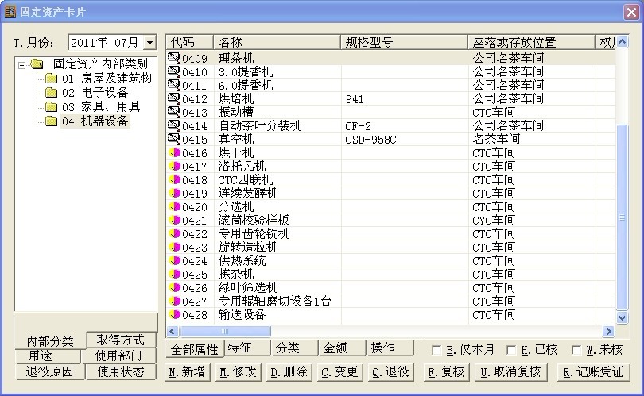The width and height of the screenshot is (644, 396).
Task: Click the pink status icon beside 0420 分选机
Action: click(x=174, y=207)
